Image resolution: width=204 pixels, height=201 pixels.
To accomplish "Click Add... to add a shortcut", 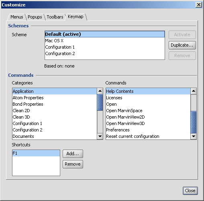I will 73,154.
